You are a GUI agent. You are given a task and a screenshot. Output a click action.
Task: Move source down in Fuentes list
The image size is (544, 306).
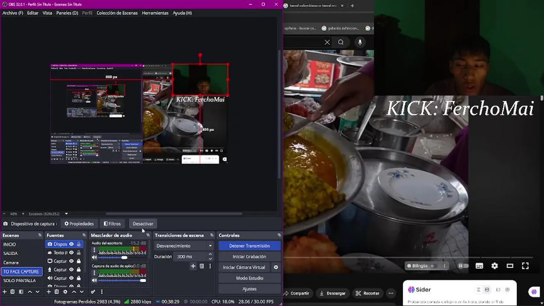pos(82,292)
